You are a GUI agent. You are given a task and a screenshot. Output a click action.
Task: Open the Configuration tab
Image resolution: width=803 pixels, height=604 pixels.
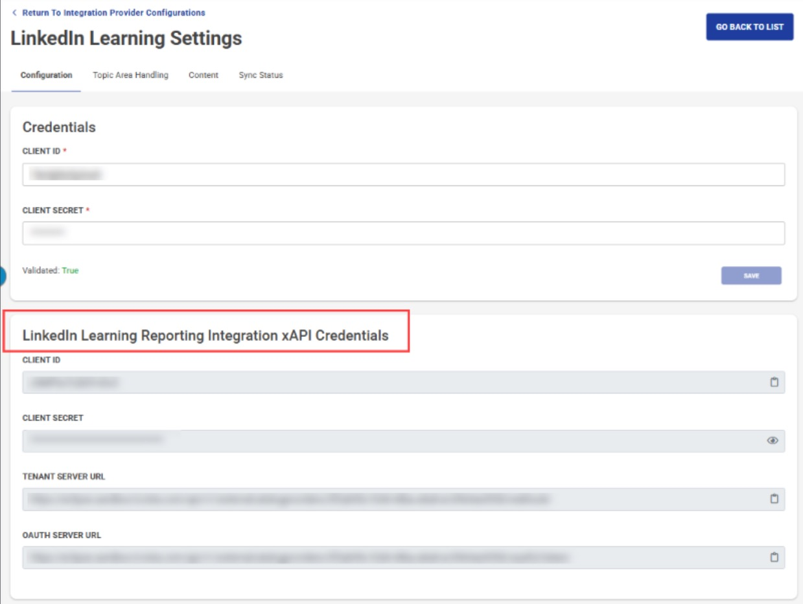[x=46, y=75]
